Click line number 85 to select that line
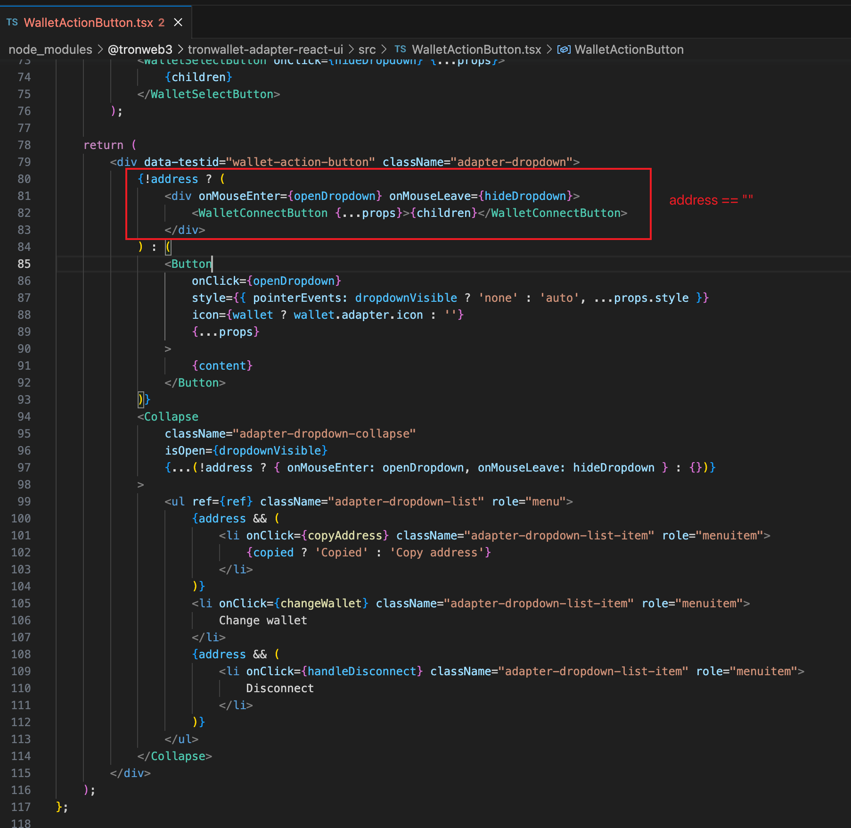Screen dimensions: 851x828 pos(24,264)
